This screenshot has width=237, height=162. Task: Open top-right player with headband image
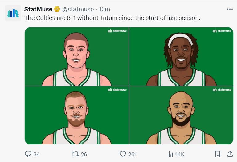[x=182, y=56]
